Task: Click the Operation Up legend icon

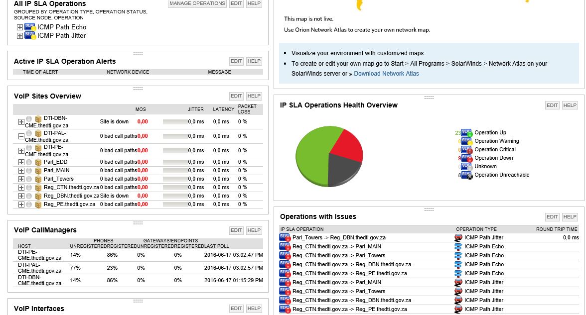Action: coord(466,133)
